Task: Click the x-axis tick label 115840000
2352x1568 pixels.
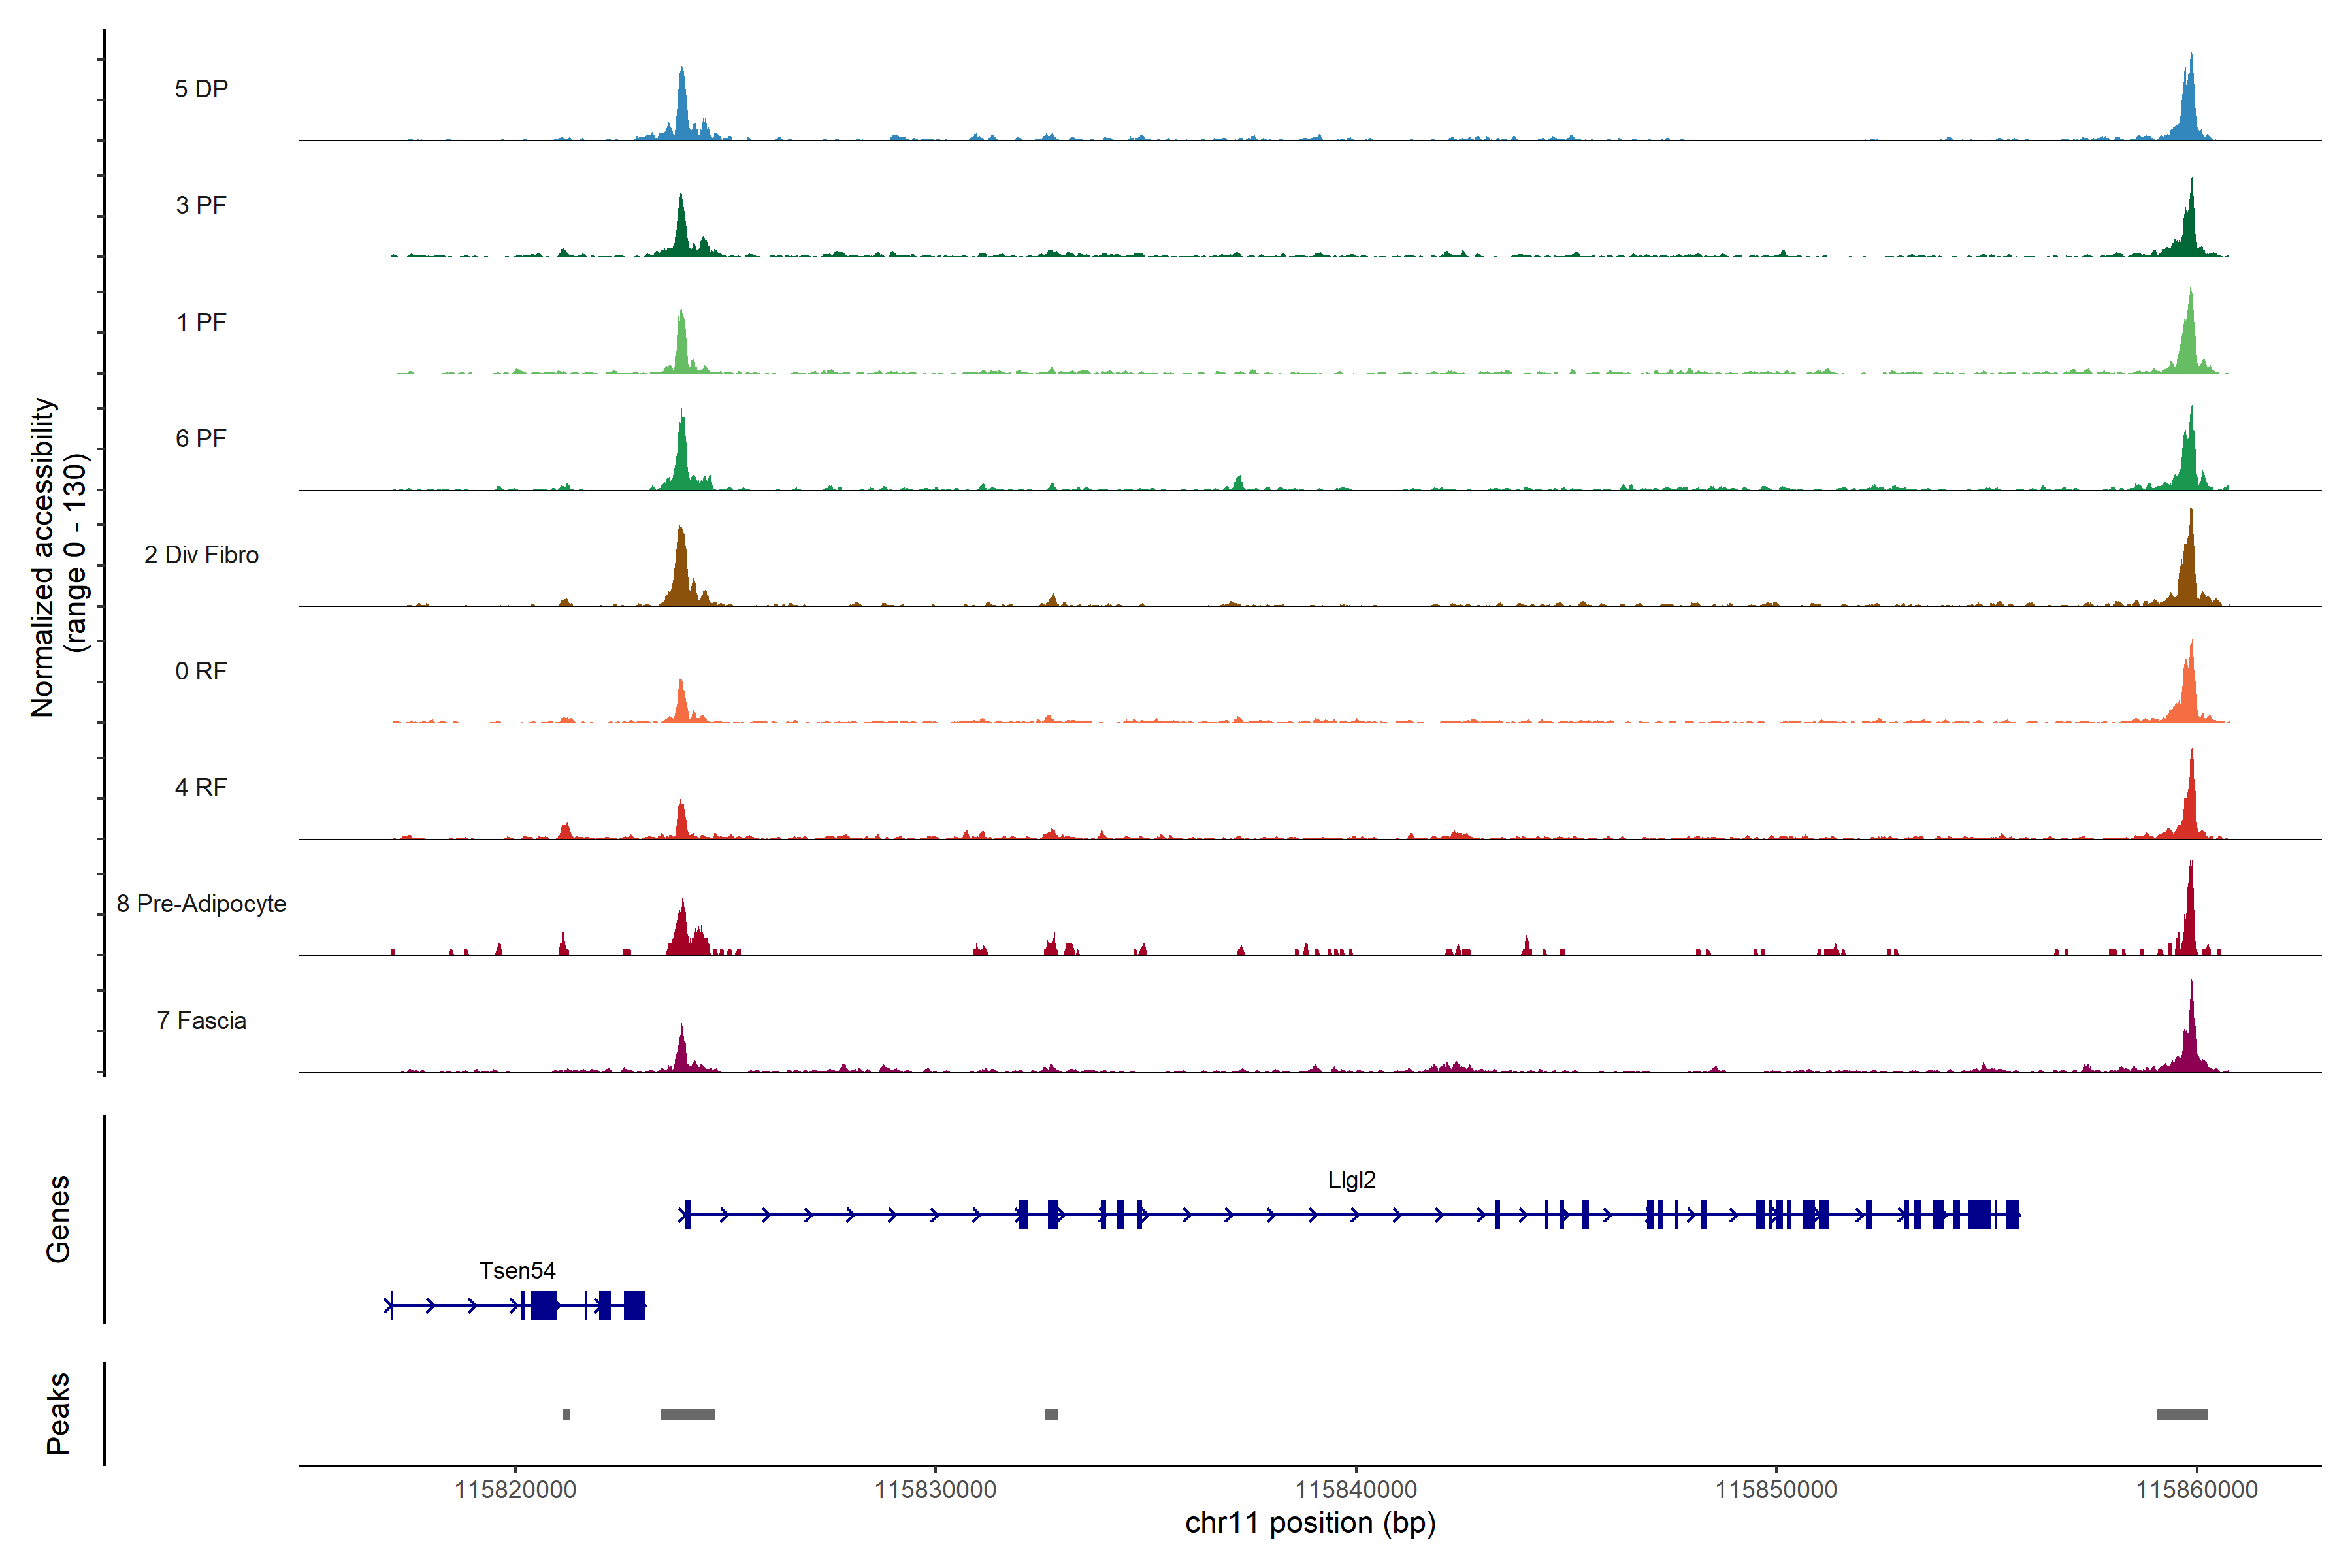Action: (x=1355, y=1489)
